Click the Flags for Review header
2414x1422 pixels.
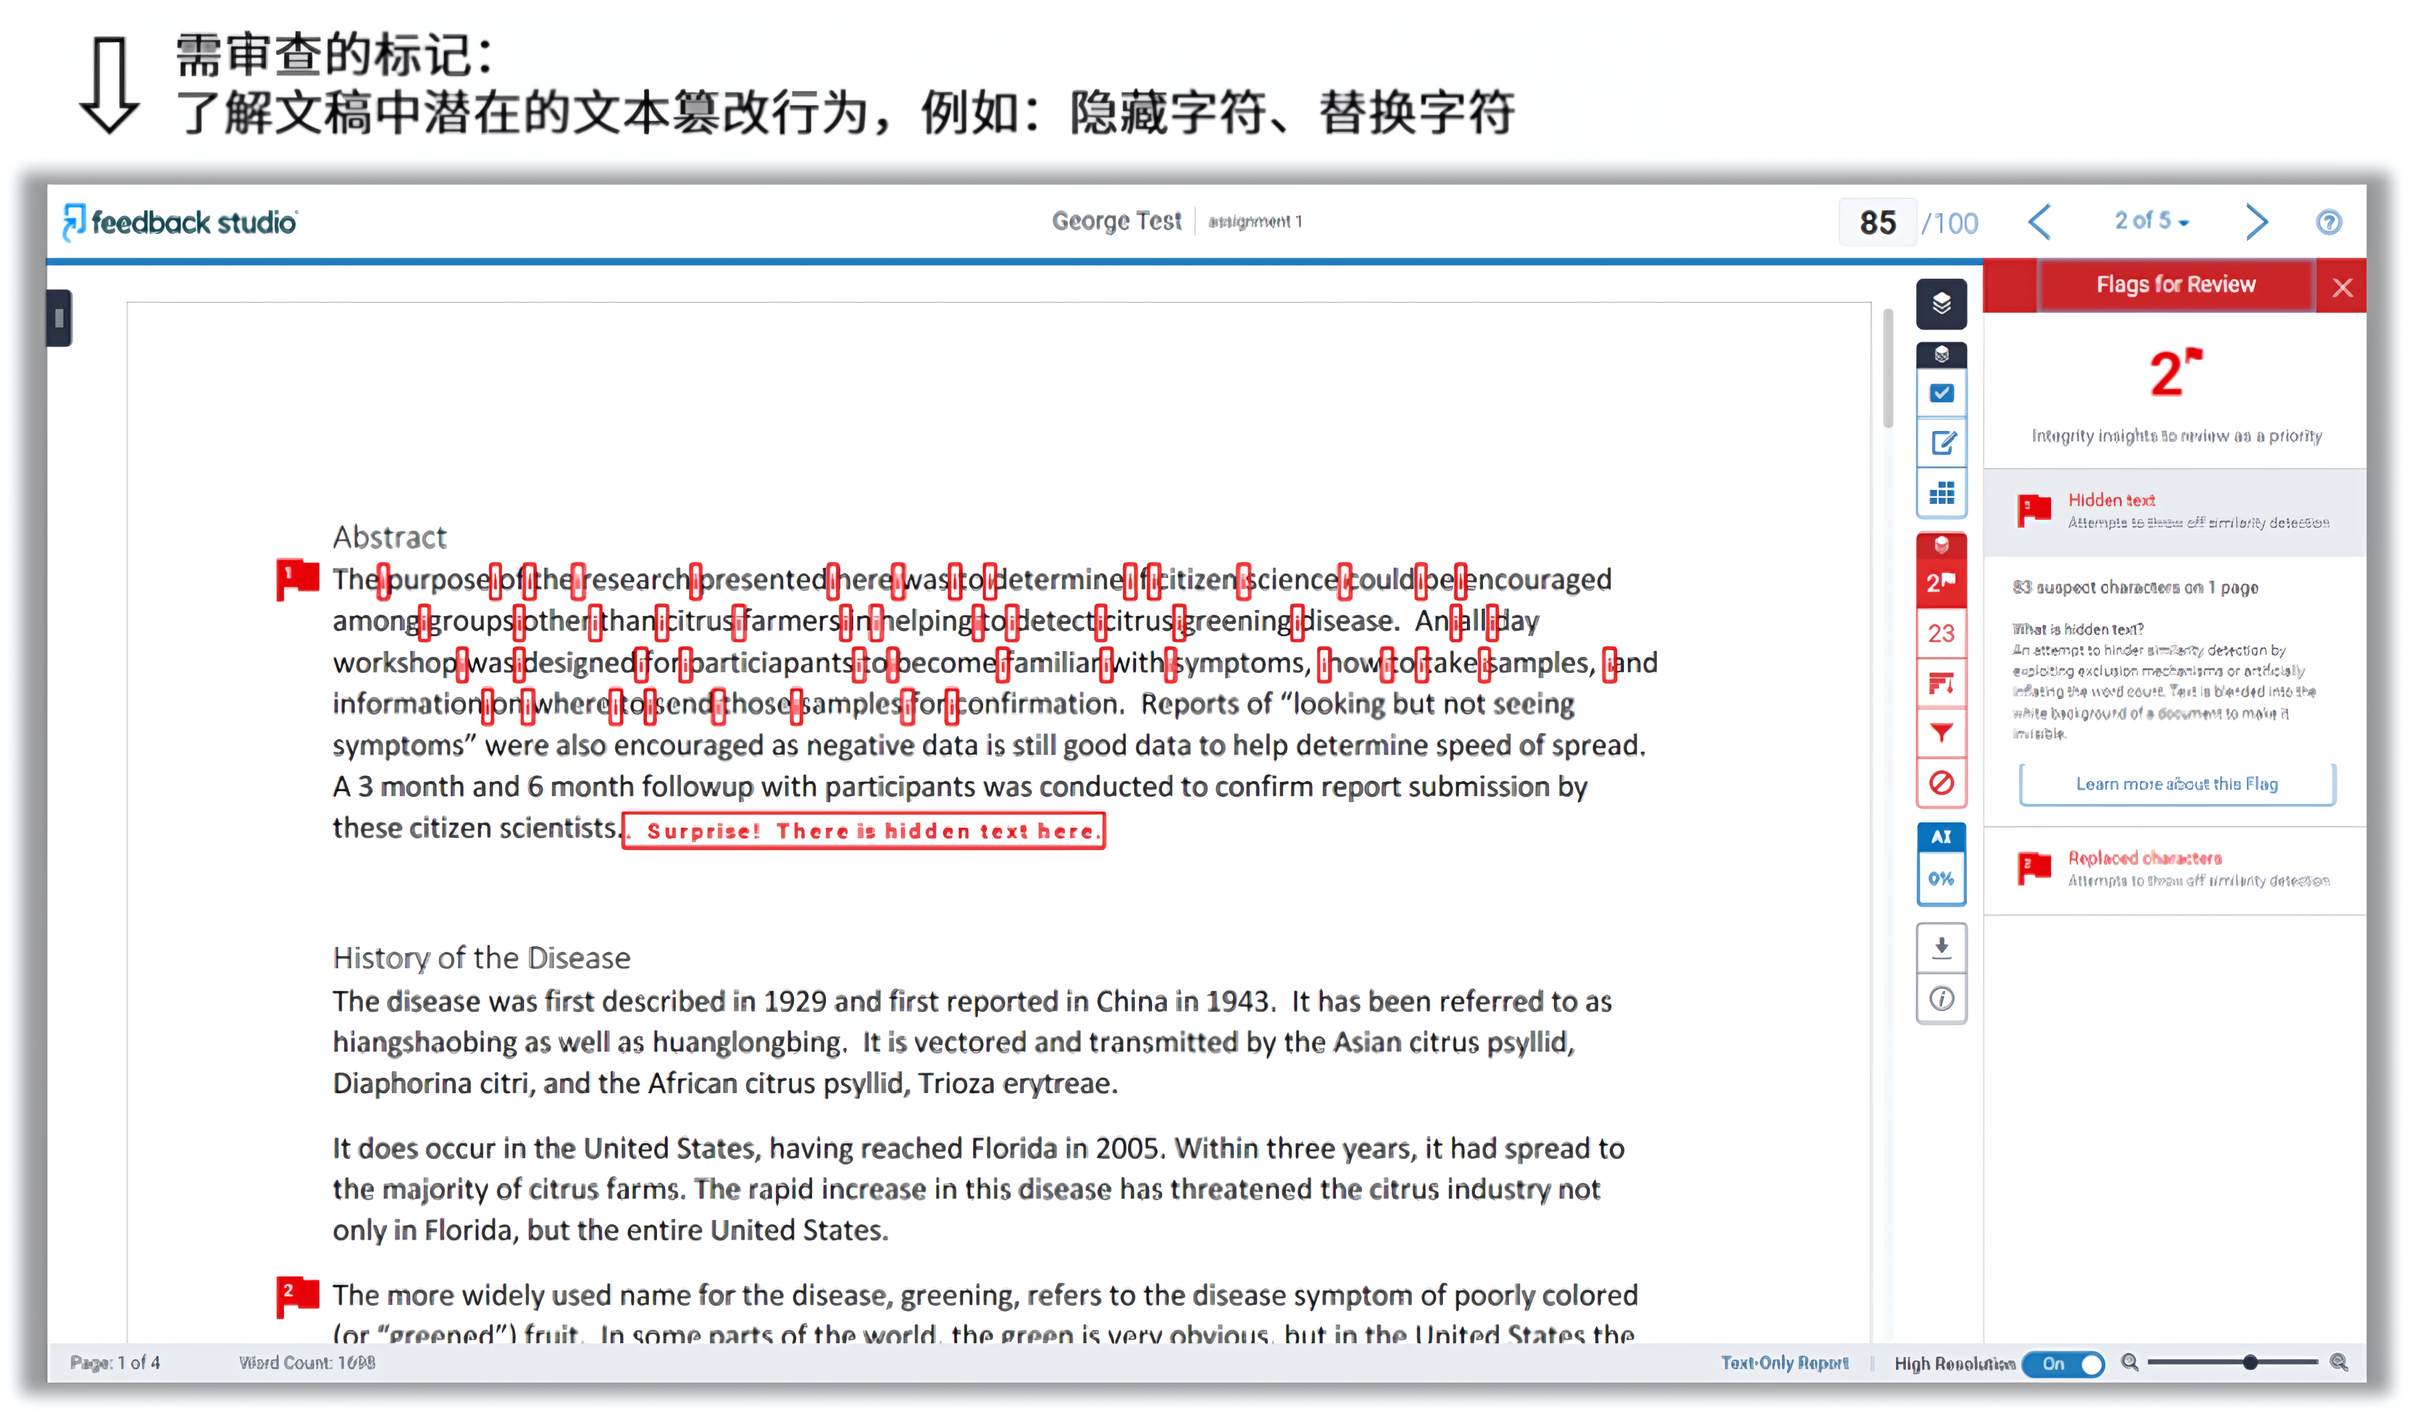(2175, 285)
